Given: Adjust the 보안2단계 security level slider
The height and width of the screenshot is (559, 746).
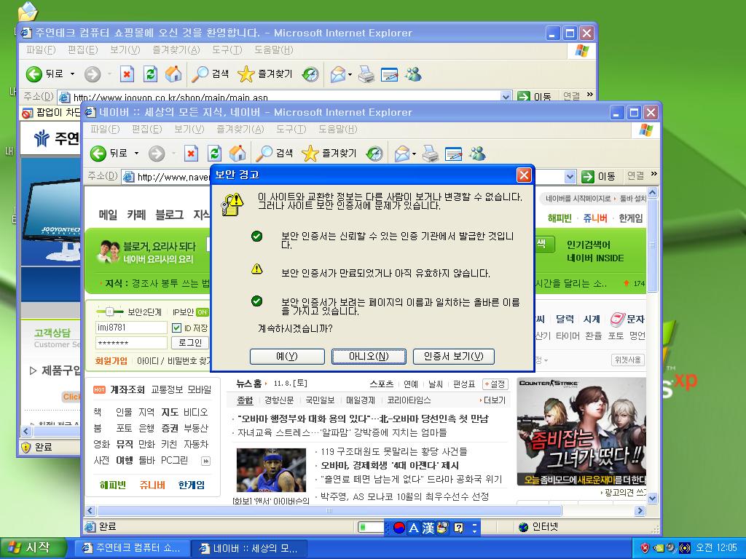Looking at the screenshot, I should tap(109, 312).
